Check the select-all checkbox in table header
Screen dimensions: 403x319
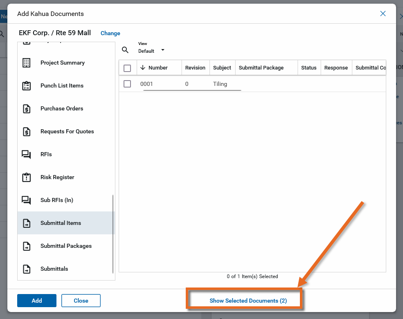(127, 68)
